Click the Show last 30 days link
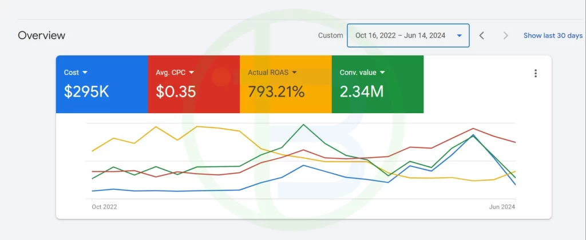586x240 pixels. coord(553,35)
